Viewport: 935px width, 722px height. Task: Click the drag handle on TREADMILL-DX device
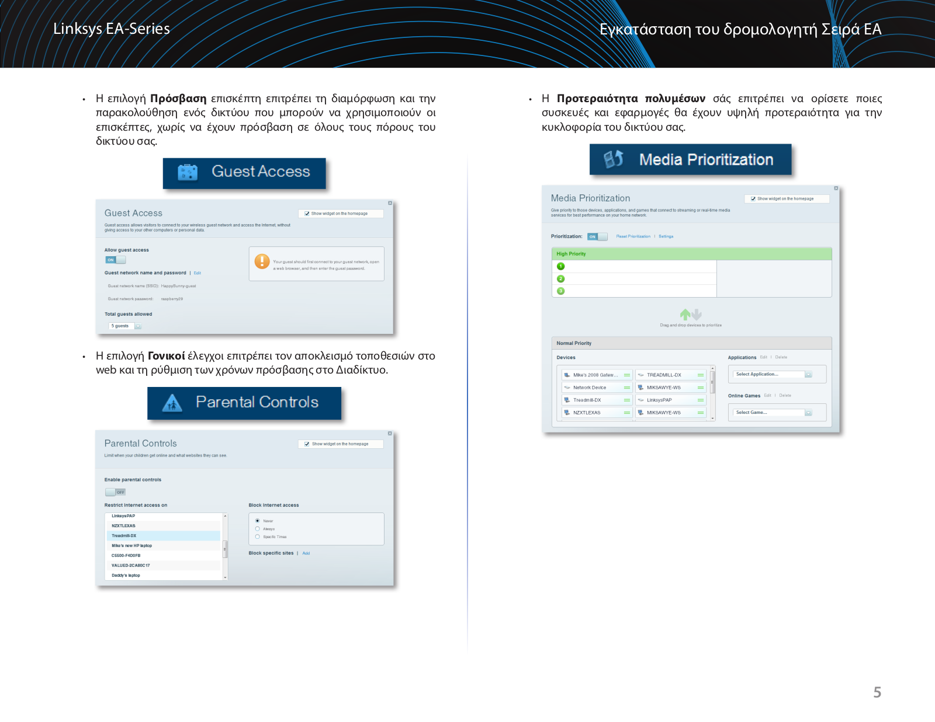tap(700, 375)
